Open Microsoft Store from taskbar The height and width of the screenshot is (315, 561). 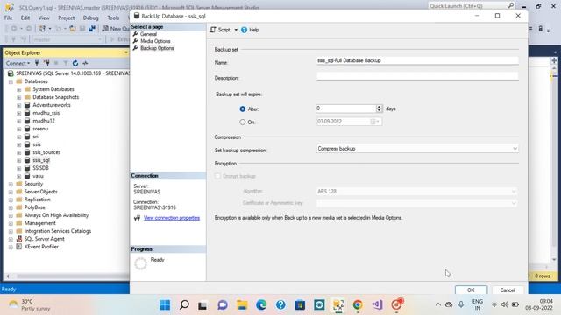pos(300,305)
